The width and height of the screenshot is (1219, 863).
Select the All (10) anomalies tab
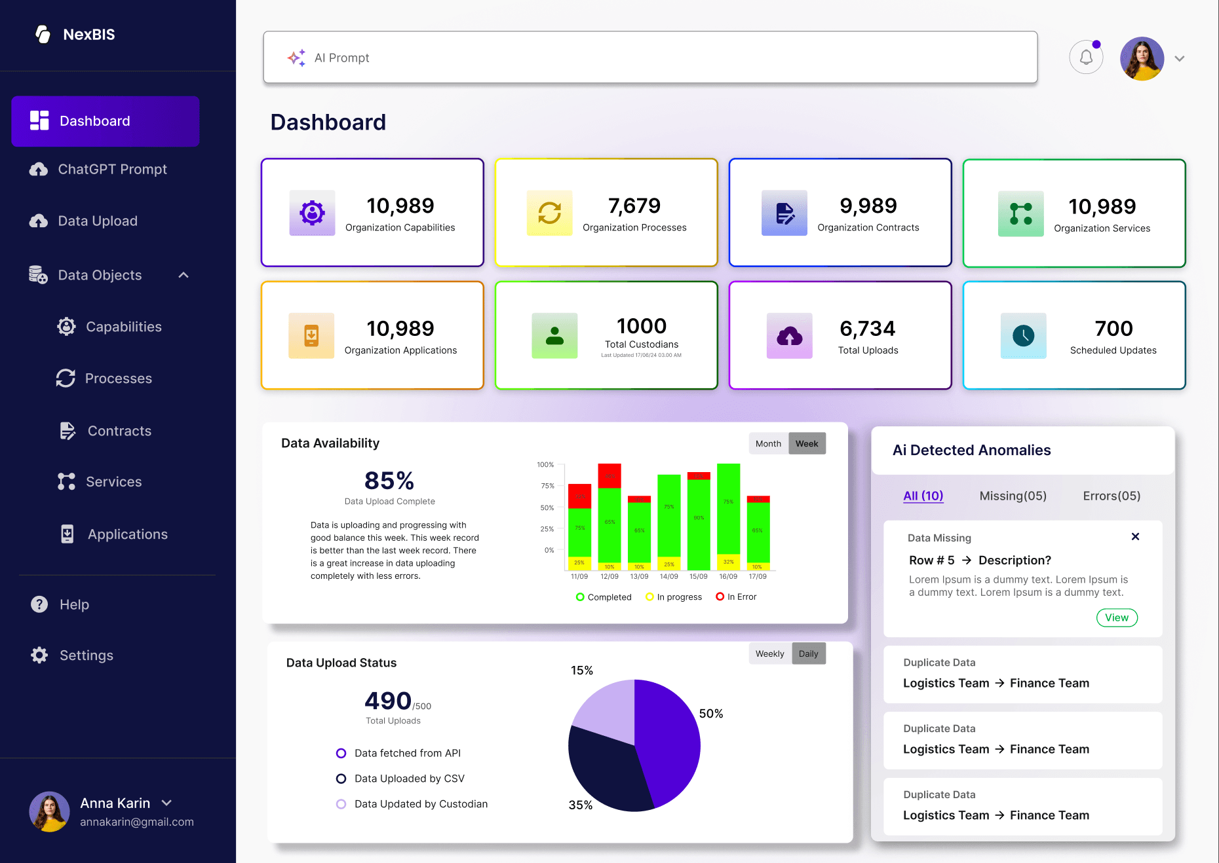click(923, 496)
